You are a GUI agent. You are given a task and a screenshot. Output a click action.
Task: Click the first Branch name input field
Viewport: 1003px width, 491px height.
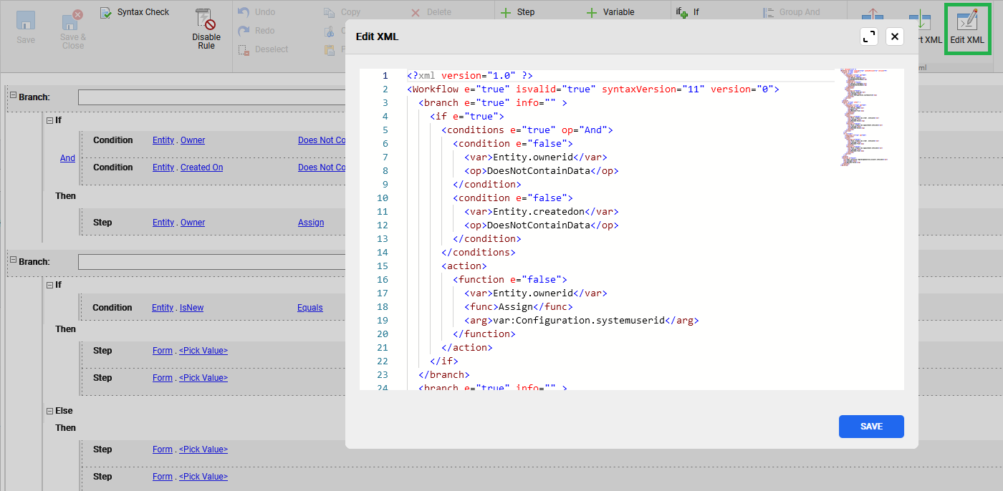(x=212, y=97)
